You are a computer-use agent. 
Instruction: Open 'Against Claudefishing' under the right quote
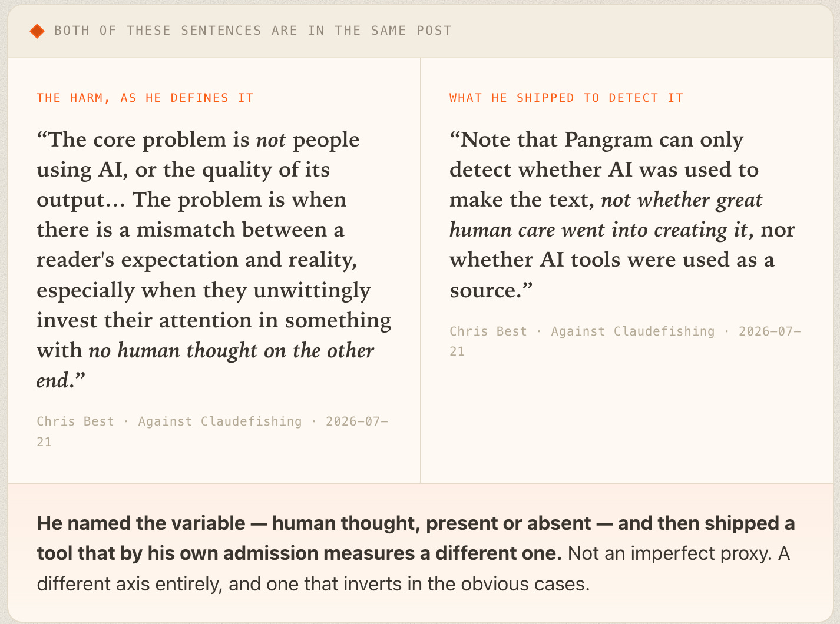pos(633,331)
